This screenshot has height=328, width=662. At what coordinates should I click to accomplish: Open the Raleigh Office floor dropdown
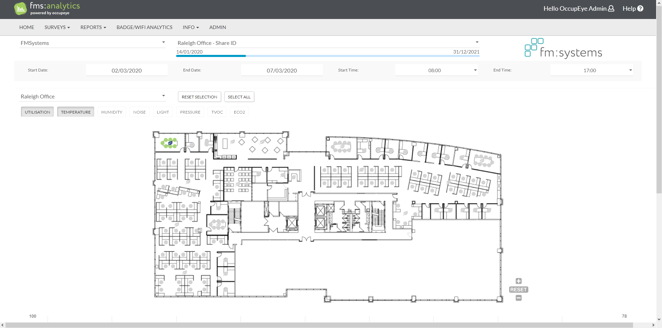92,96
